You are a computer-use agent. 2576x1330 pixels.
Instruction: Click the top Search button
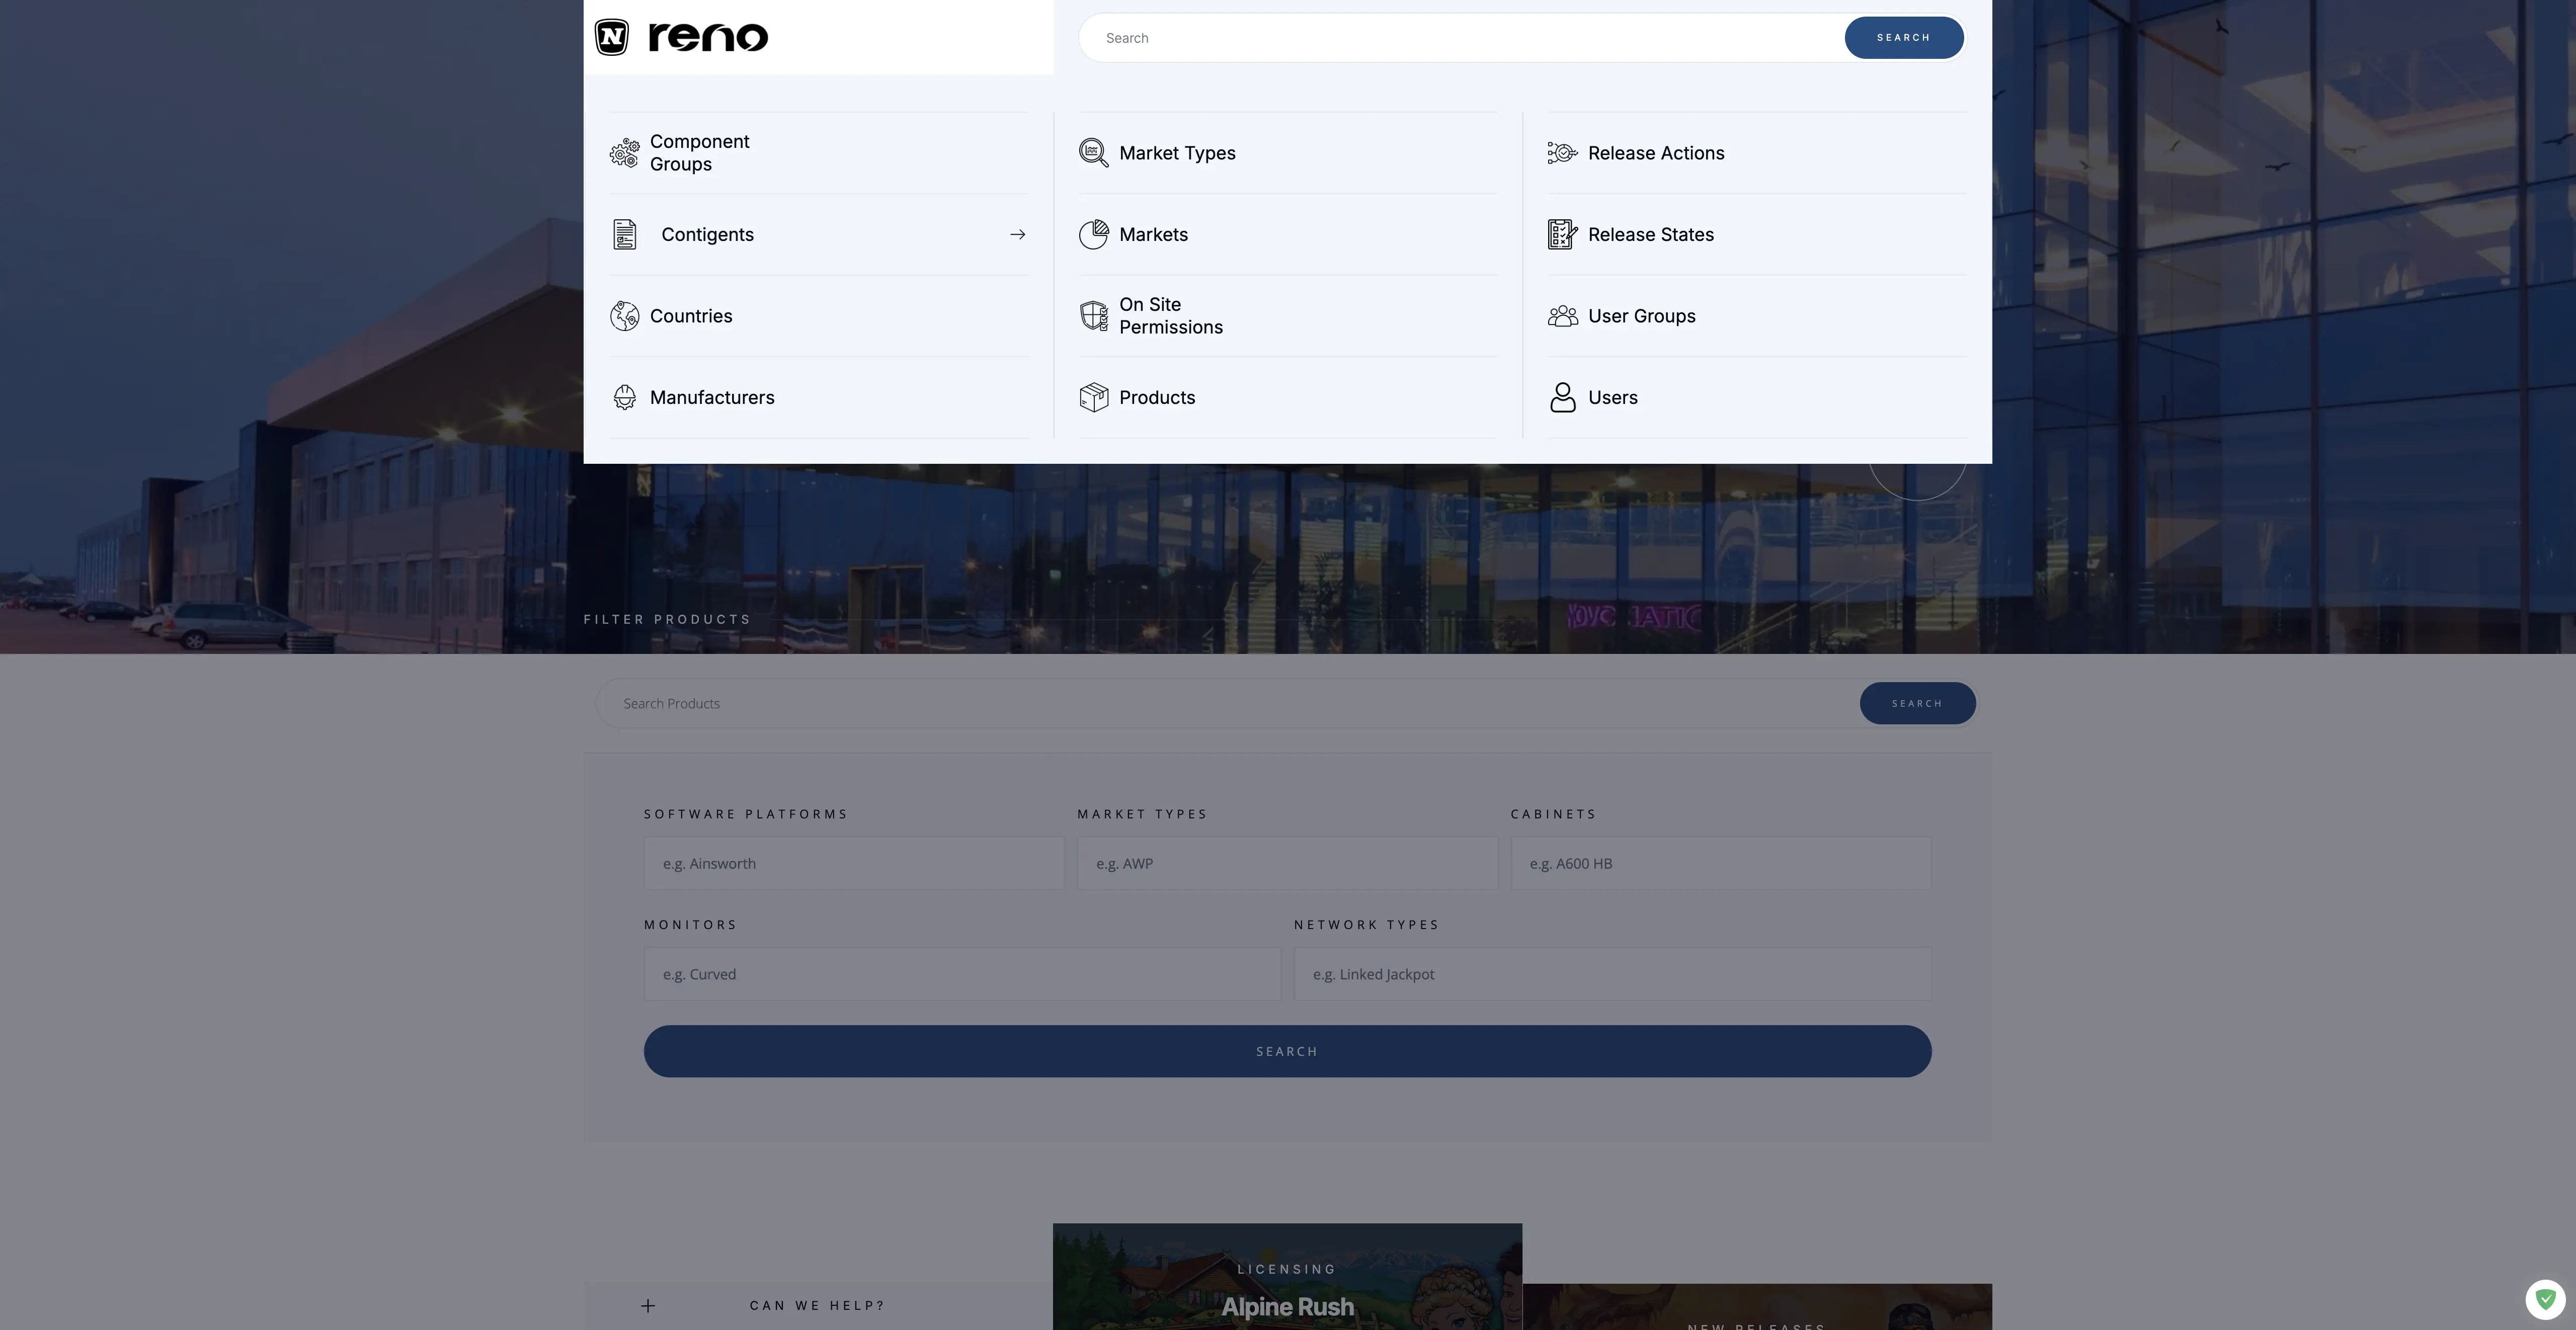click(x=1903, y=37)
